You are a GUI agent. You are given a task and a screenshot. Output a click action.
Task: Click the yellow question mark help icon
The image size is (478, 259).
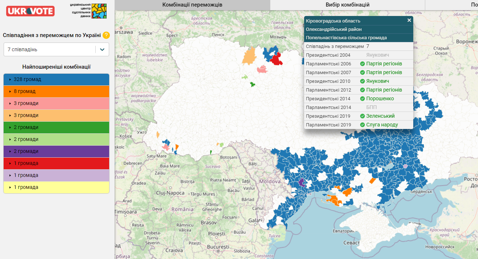click(106, 35)
